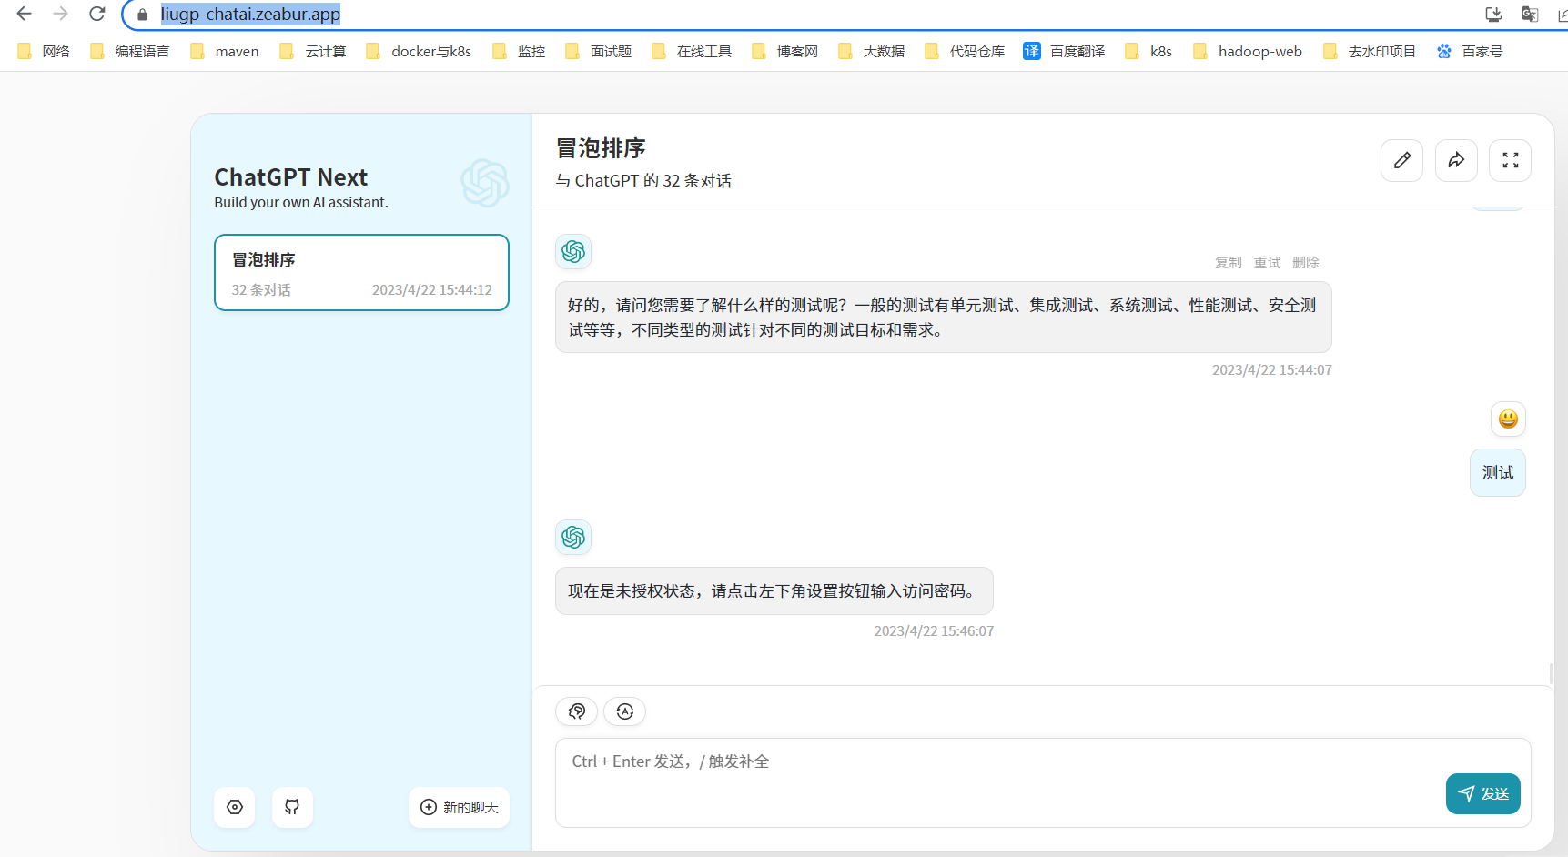Screen dimensions: 1568x857
Task: Click the 现在是未授权状态 message bubble
Action: [x=774, y=591]
